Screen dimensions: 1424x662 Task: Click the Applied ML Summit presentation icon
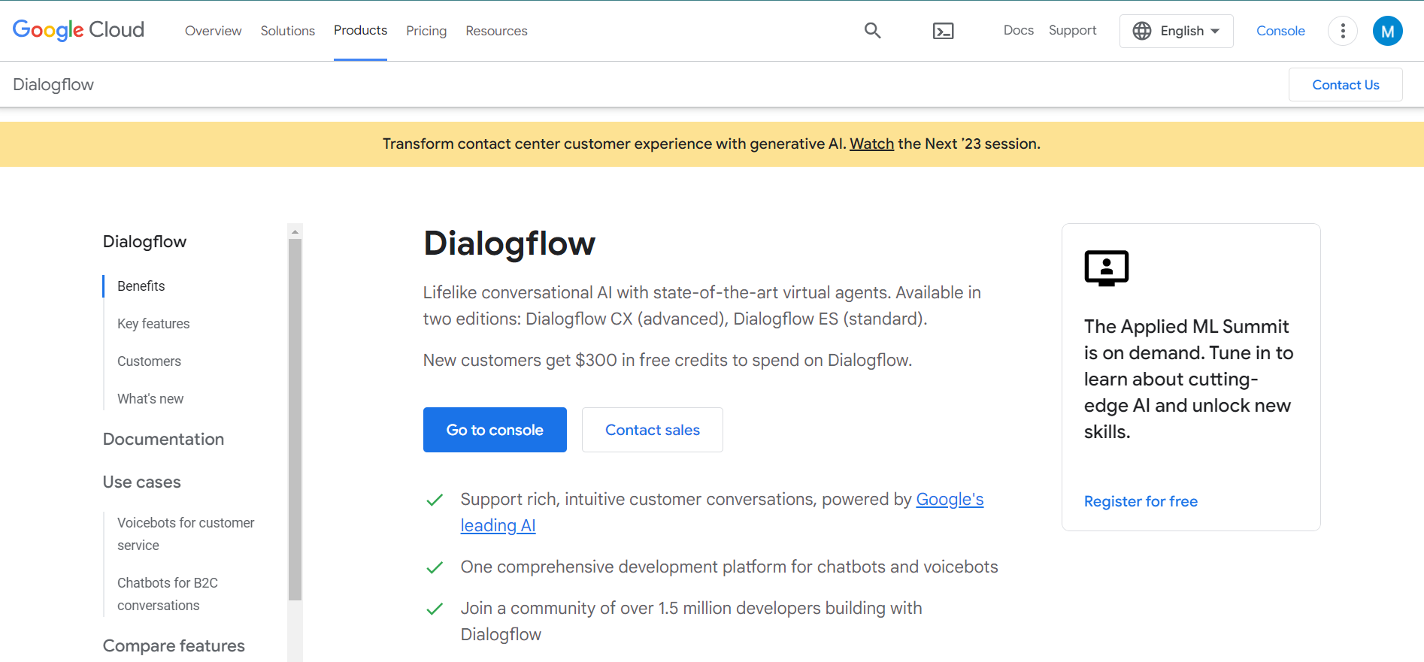point(1106,268)
